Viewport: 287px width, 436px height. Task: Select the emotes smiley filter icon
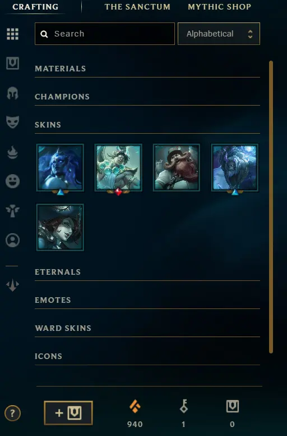(x=12, y=181)
